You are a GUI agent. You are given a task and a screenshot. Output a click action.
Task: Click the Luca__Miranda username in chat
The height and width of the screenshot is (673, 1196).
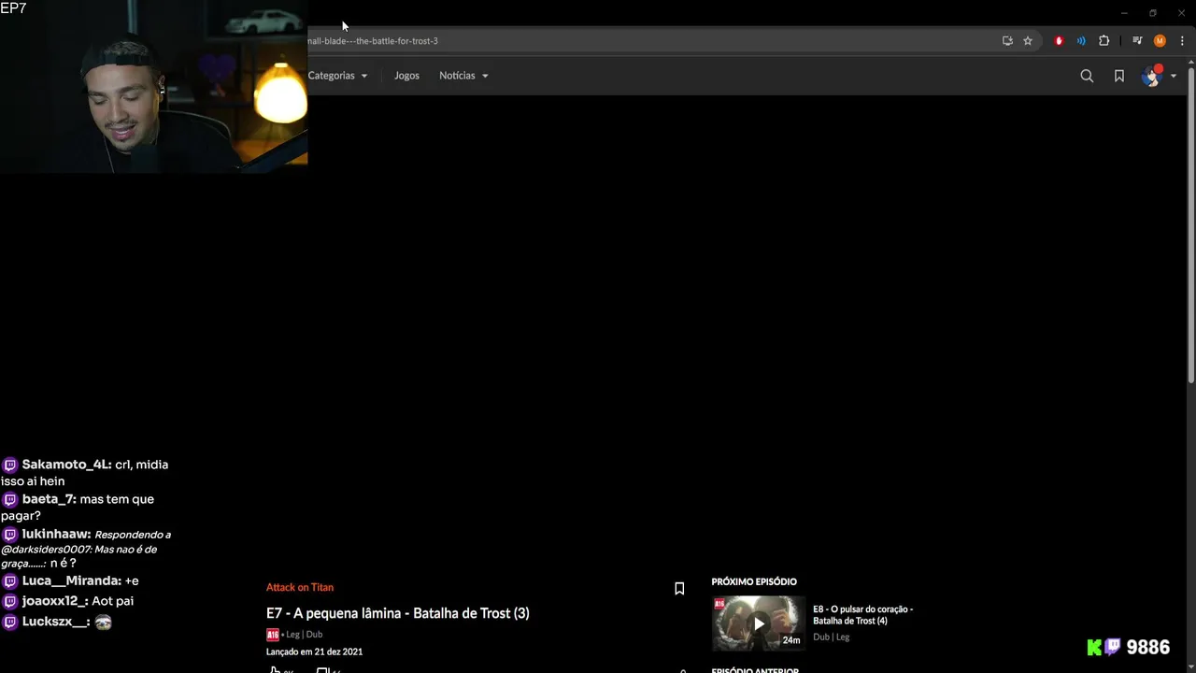click(71, 580)
